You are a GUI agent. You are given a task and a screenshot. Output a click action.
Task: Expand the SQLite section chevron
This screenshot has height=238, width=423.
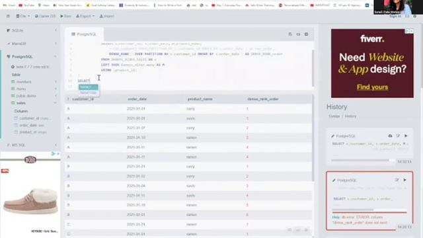pos(56,30)
